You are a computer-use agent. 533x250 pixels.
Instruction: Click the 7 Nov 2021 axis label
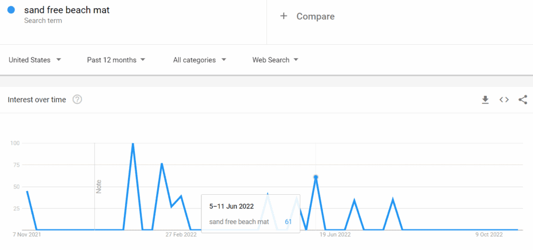27,235
